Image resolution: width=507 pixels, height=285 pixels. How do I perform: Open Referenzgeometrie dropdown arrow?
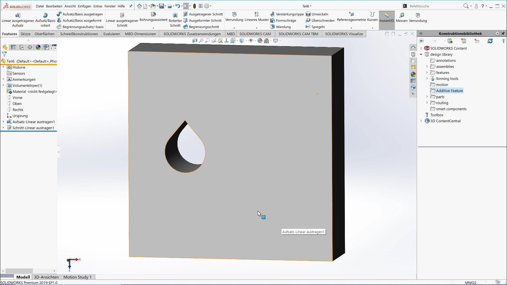(x=351, y=28)
